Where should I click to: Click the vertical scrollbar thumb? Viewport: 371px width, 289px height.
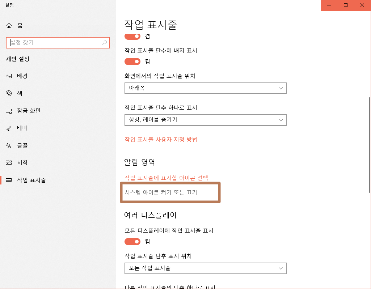click(370, 145)
